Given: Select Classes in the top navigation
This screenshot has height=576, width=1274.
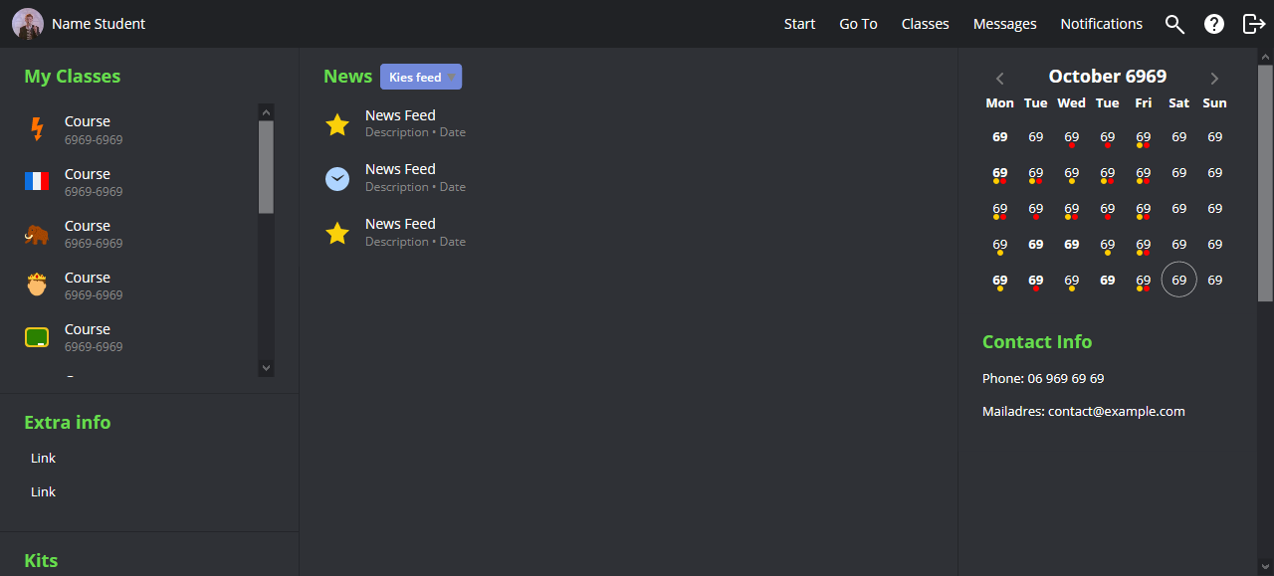Looking at the screenshot, I should click(925, 24).
